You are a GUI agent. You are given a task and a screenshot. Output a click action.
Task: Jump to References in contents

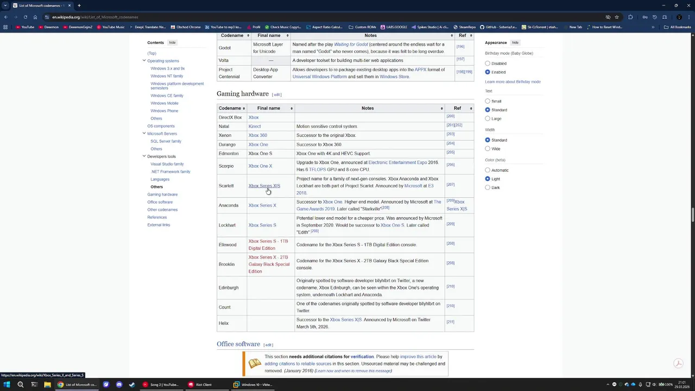pos(157,217)
